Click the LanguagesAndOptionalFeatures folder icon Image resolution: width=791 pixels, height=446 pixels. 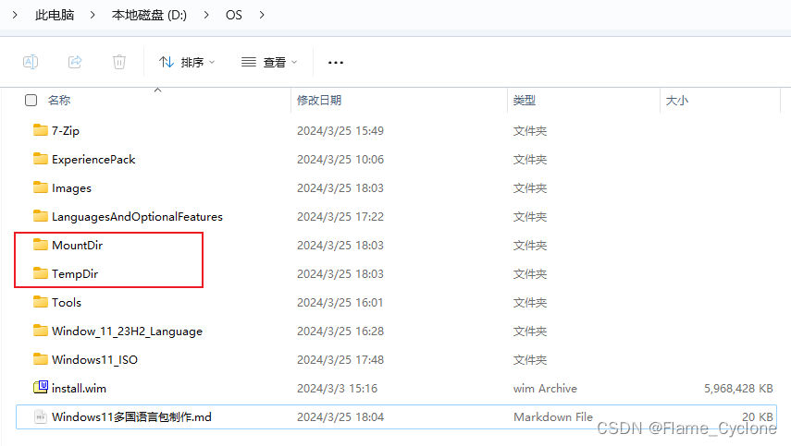click(x=41, y=216)
